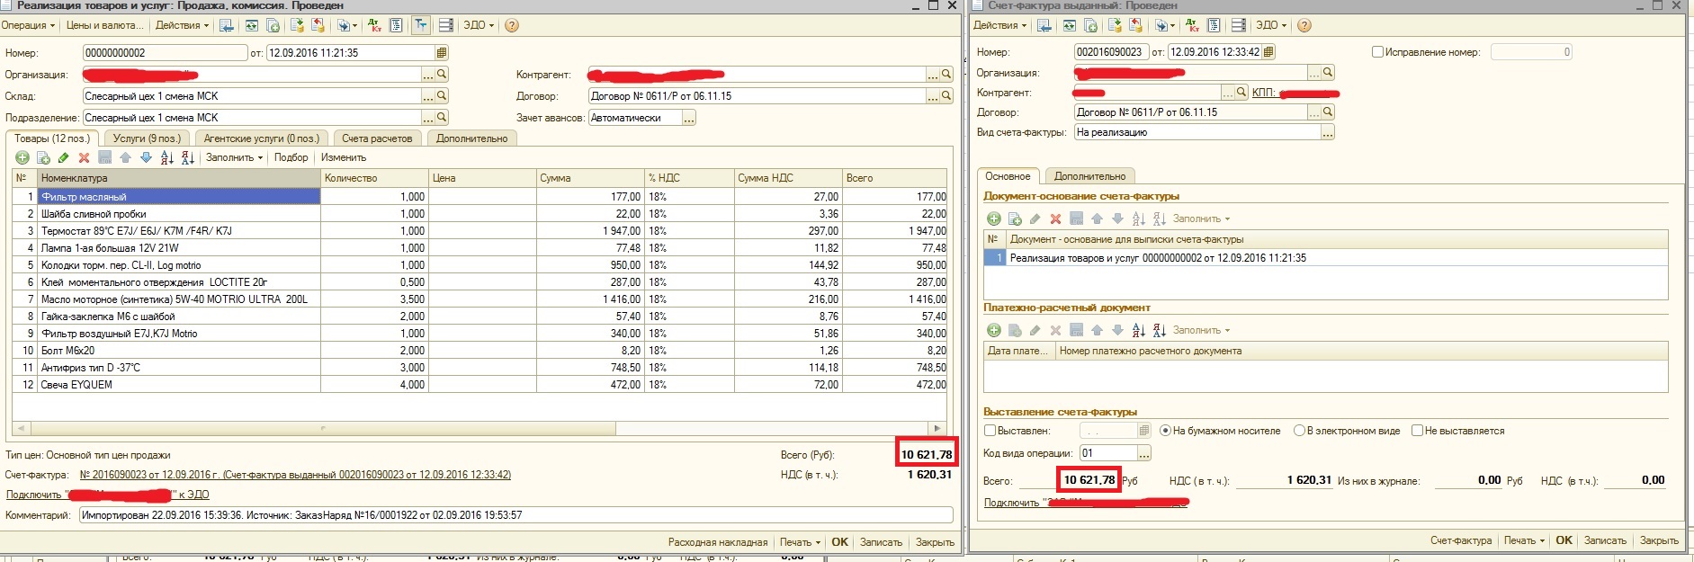Open the ЭДО dropdown in sales document toolbar

[479, 25]
